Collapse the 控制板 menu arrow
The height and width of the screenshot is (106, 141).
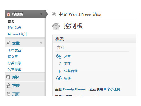(x=41, y=14)
